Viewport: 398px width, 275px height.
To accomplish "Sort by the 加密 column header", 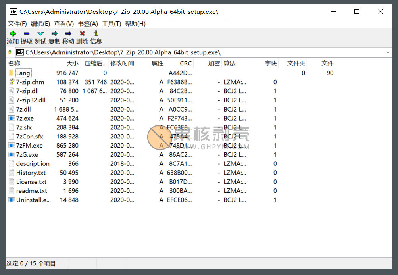I will pos(208,63).
